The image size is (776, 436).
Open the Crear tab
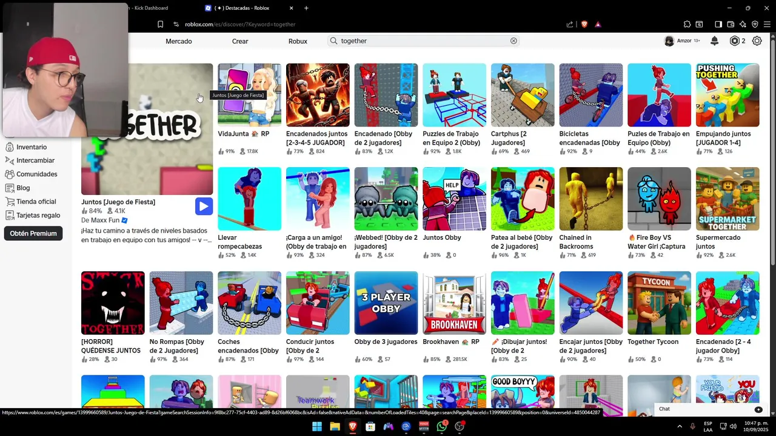tap(240, 41)
